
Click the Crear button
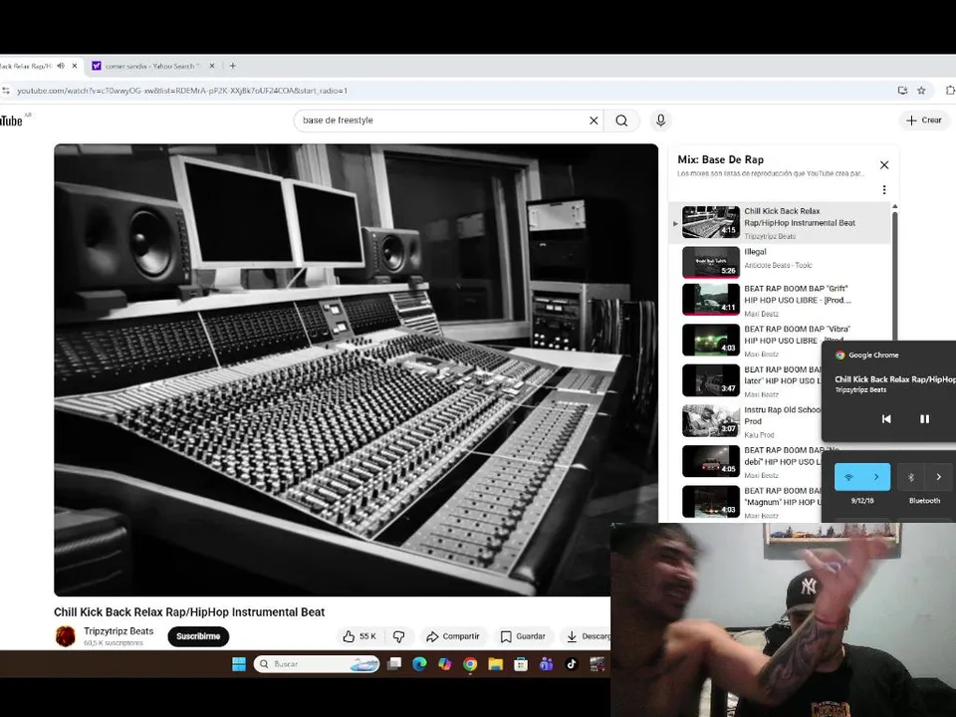(924, 120)
